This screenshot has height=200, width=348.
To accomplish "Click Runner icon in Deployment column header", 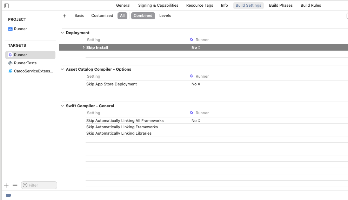I will (x=192, y=40).
